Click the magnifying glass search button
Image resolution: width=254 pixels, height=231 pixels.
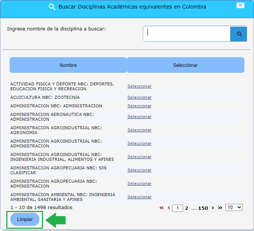239,34
